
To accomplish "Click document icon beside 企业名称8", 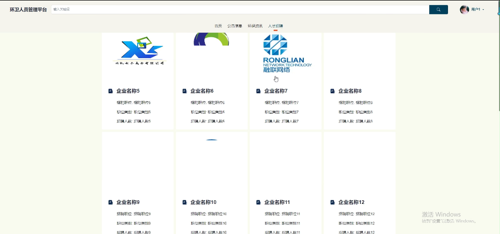I will (332, 91).
